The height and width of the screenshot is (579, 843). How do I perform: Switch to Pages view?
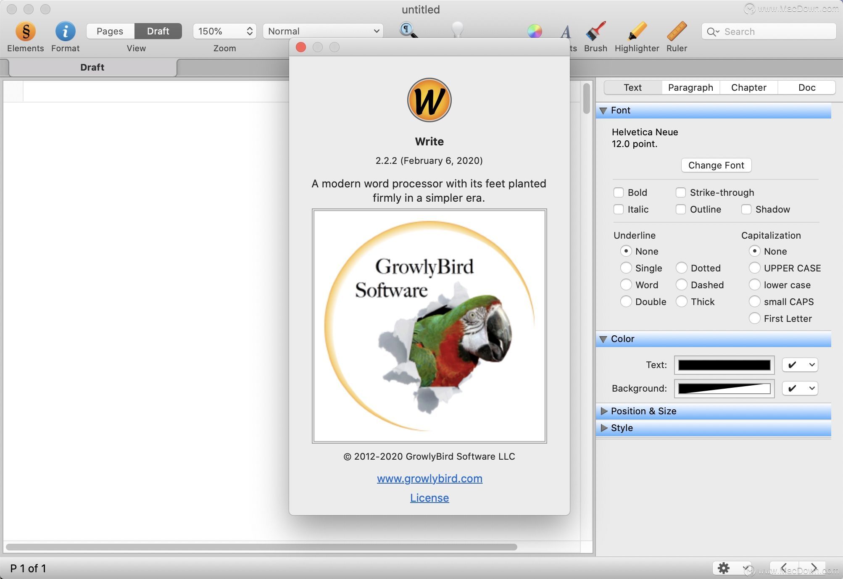[x=110, y=31]
